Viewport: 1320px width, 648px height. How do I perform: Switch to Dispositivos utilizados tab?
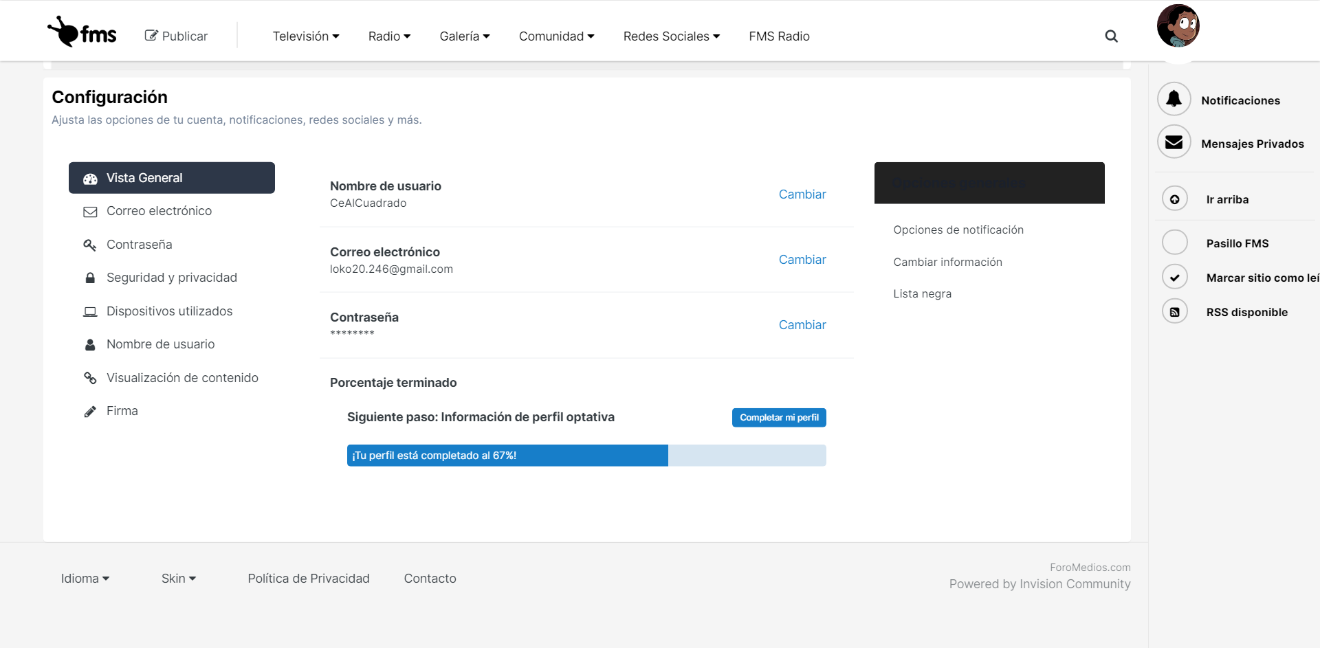tap(169, 311)
